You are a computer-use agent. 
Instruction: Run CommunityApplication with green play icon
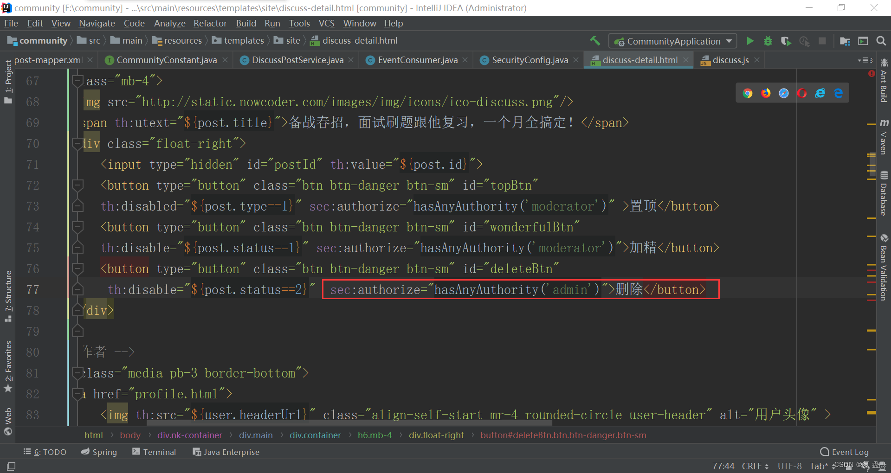coord(750,41)
